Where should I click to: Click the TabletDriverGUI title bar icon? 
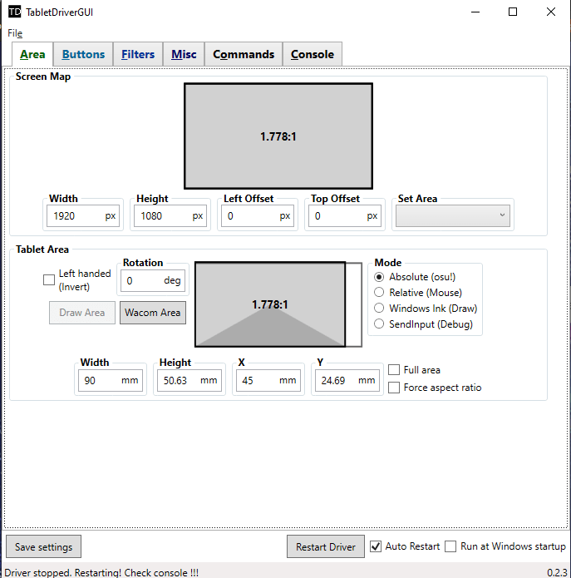[14, 12]
